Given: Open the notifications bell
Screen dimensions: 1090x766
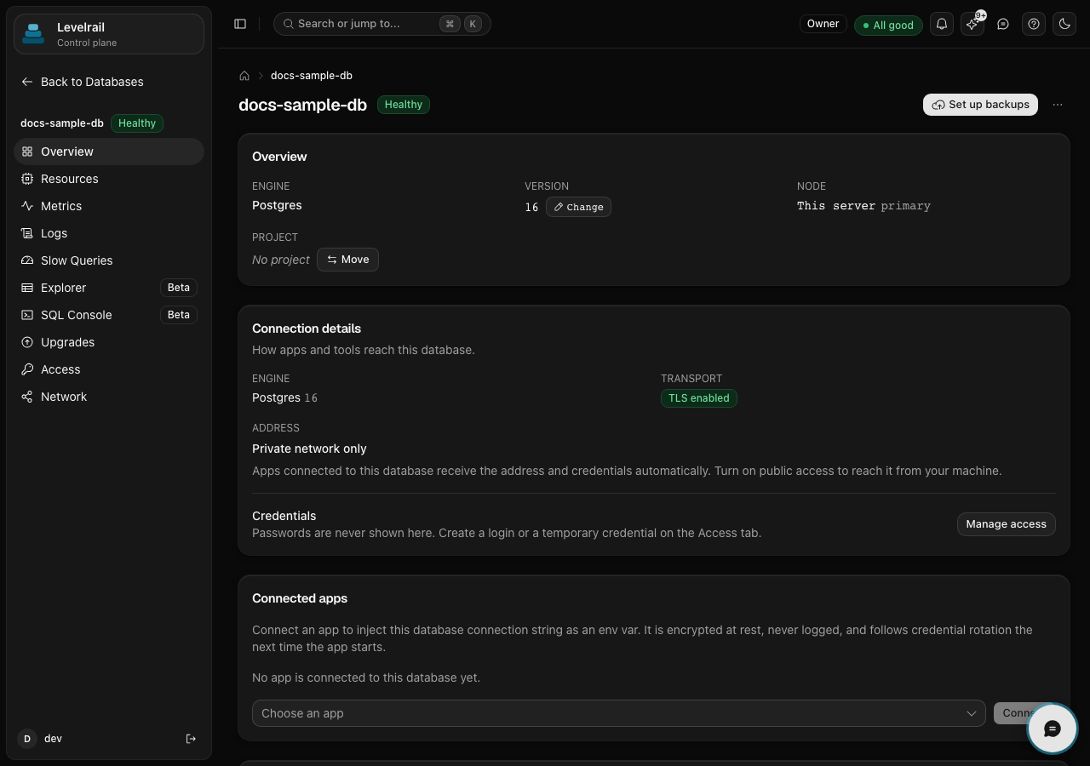Looking at the screenshot, I should pyautogui.click(x=942, y=24).
